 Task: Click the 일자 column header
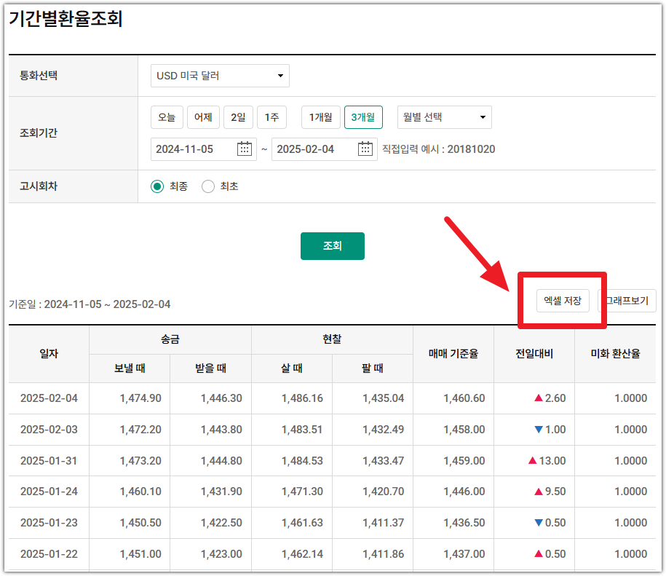pyautogui.click(x=49, y=350)
